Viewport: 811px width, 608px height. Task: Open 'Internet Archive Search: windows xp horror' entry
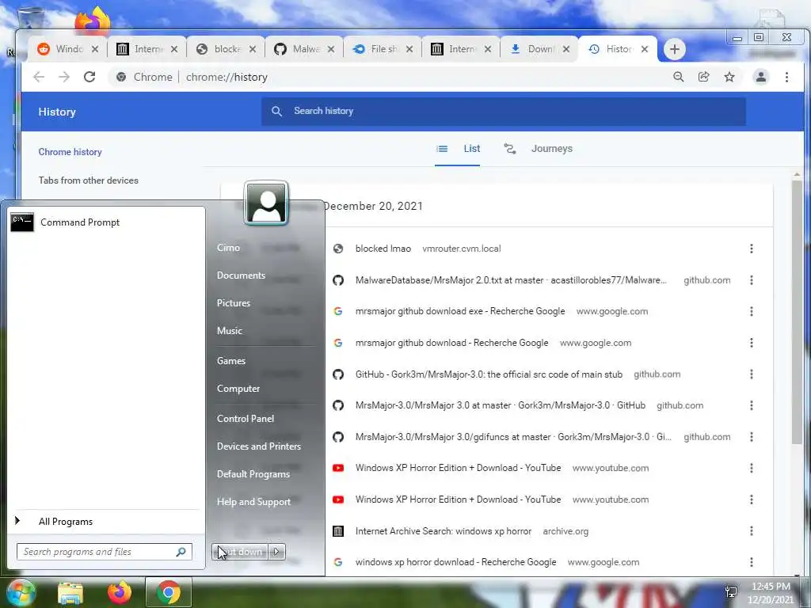444,531
